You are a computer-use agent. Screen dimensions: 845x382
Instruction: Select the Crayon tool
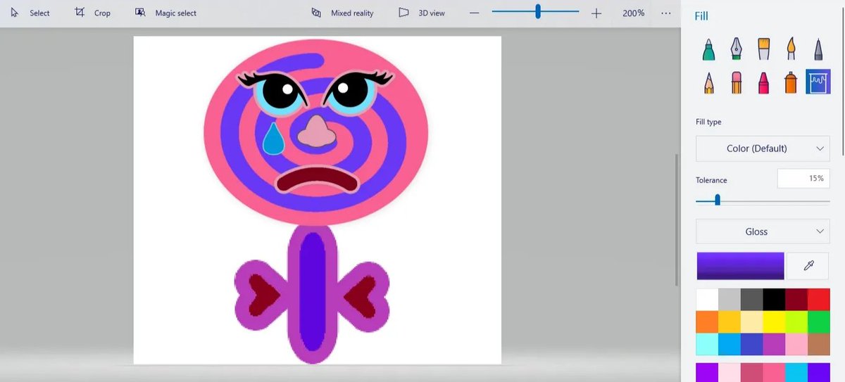[763, 82]
